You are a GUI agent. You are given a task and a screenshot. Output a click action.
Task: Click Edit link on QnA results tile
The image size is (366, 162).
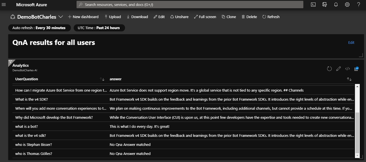click(351, 43)
